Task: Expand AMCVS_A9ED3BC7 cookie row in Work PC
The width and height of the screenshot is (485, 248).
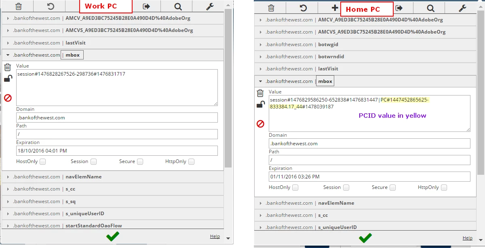Action: click(x=113, y=30)
